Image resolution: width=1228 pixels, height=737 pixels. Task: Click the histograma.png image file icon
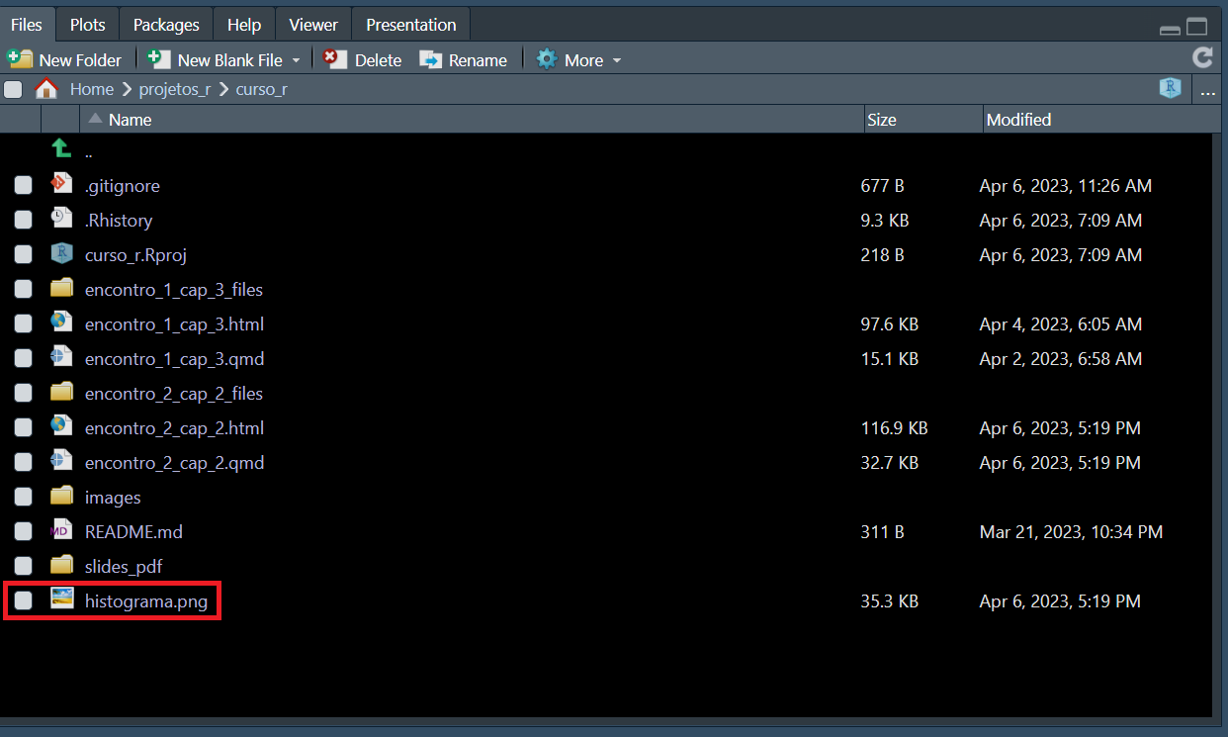pos(62,599)
